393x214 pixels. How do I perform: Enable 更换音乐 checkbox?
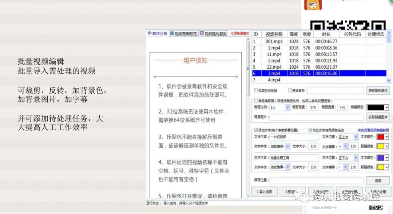click(x=290, y=90)
